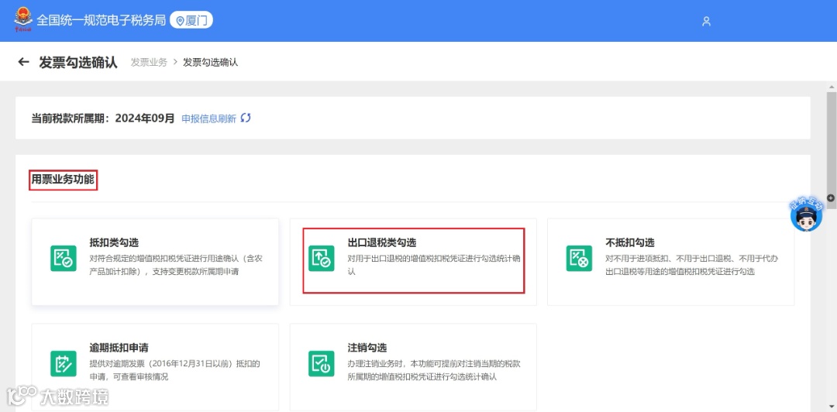Open the user profile icon in header
This screenshot has height=412, width=837.
pos(706,22)
